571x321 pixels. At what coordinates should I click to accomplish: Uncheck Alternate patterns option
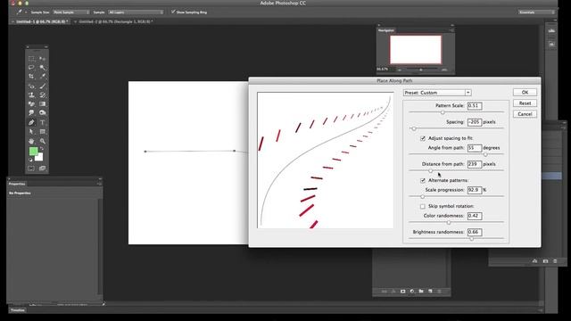click(x=422, y=180)
